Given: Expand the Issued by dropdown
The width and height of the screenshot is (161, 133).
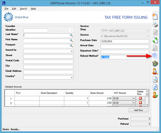Looking at the screenshot, I should click(72, 51).
